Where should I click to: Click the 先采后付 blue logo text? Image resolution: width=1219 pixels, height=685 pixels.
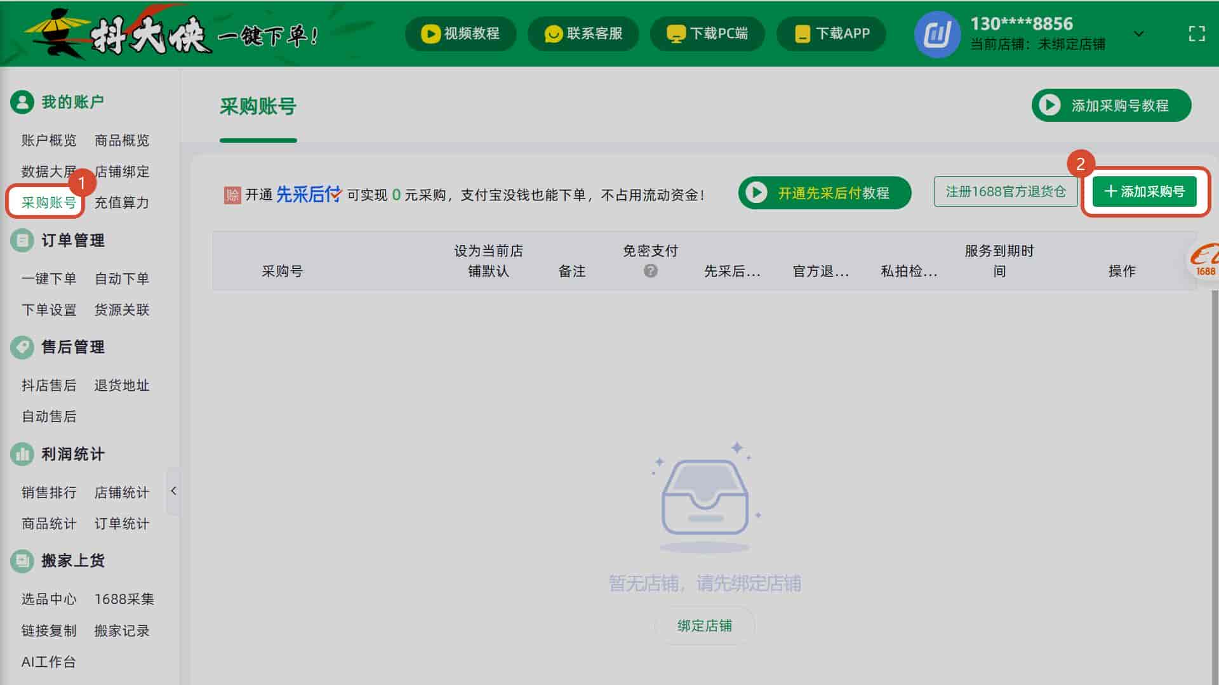pos(309,194)
